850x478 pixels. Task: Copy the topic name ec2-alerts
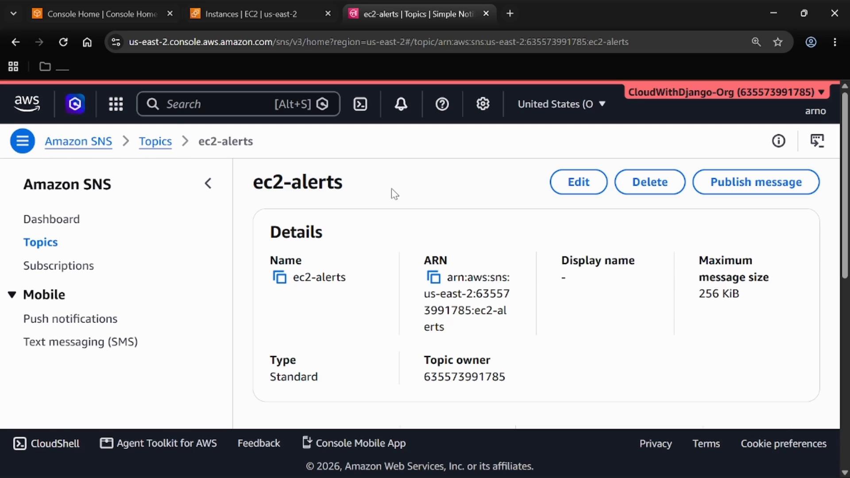(x=279, y=278)
